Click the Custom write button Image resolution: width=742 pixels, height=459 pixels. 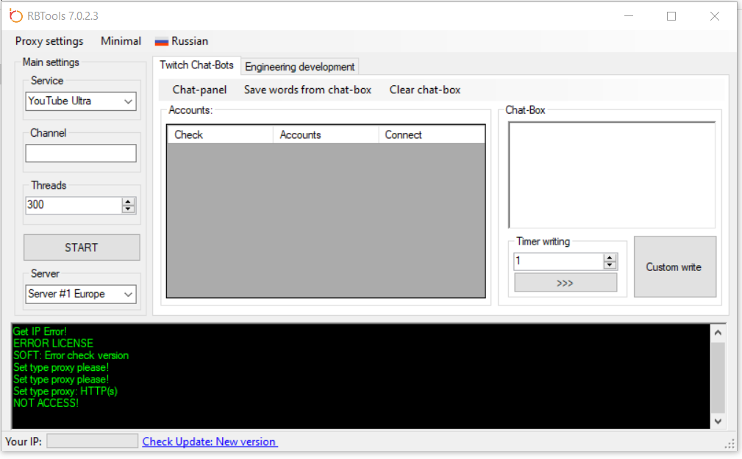pos(674,267)
